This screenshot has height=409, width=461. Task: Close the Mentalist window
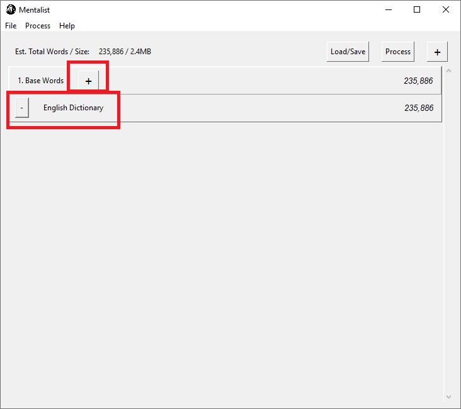[445, 9]
